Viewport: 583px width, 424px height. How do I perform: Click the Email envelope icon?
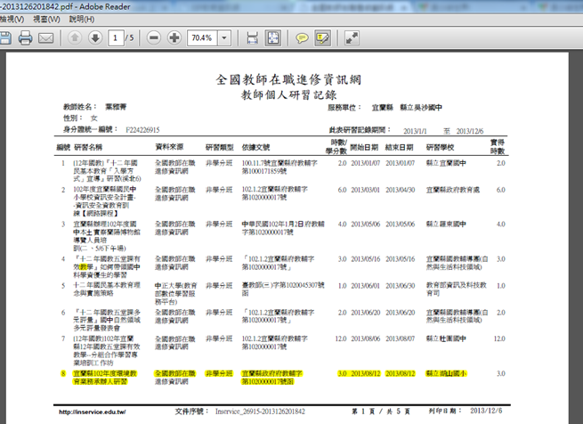[x=46, y=38]
